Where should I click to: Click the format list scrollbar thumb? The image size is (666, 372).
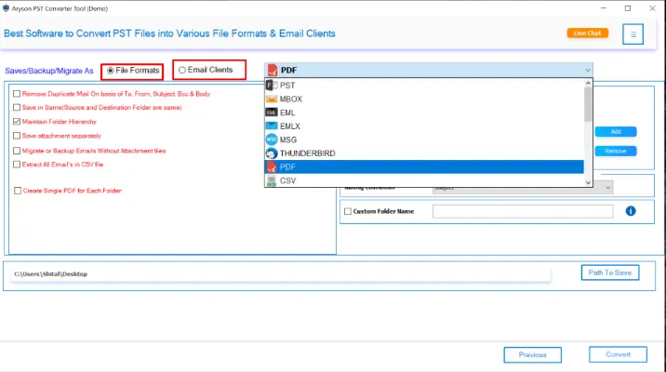pyautogui.click(x=588, y=105)
